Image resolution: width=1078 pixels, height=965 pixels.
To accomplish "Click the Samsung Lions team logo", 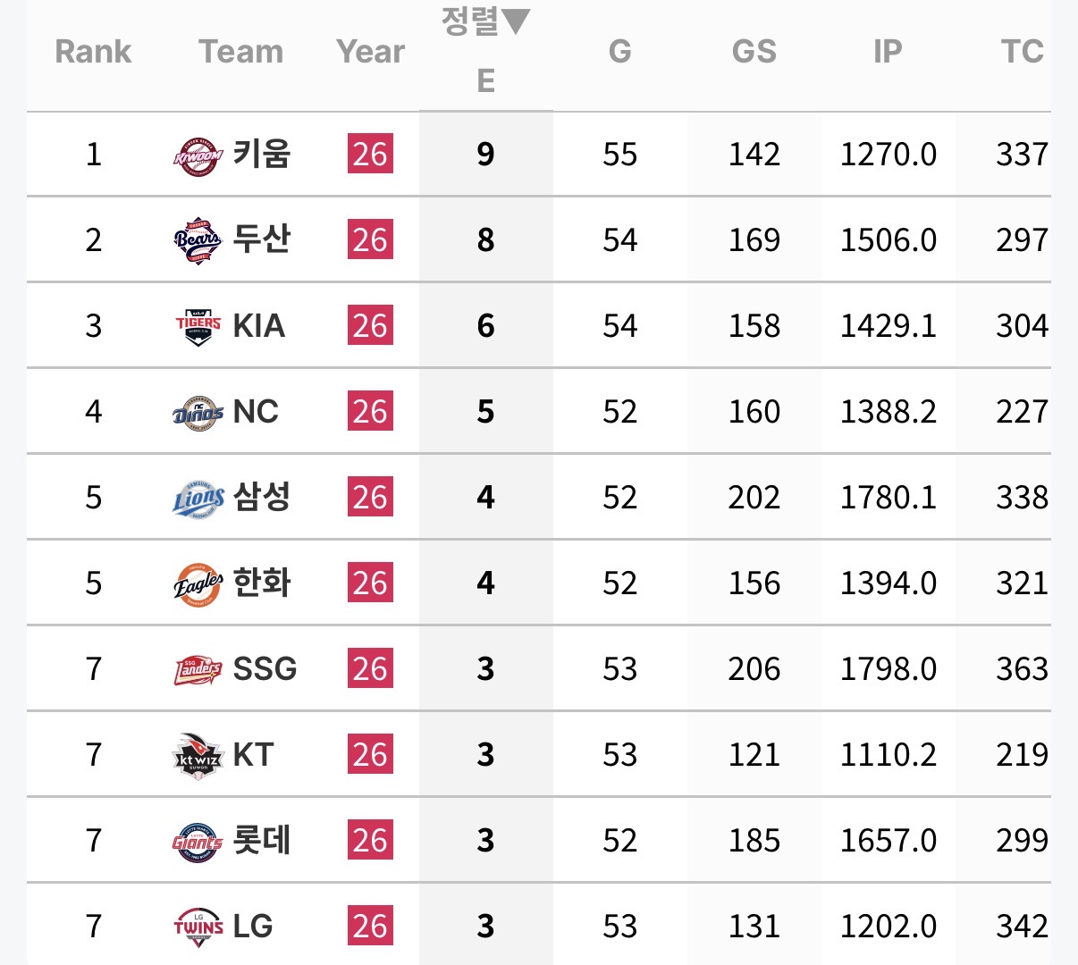I will (198, 498).
